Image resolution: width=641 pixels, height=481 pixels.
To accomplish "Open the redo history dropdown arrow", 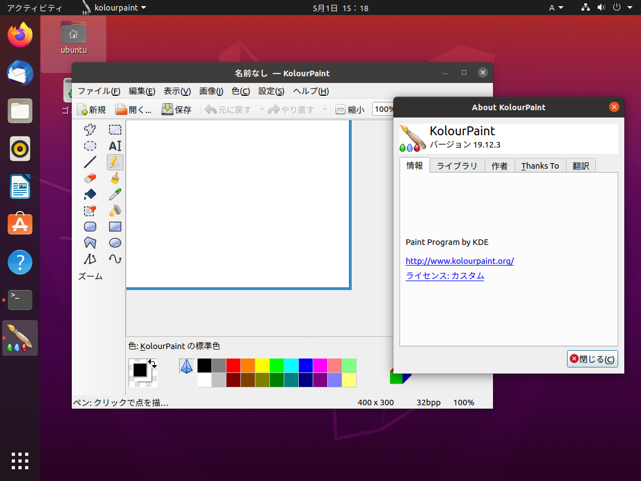I will coord(326,109).
